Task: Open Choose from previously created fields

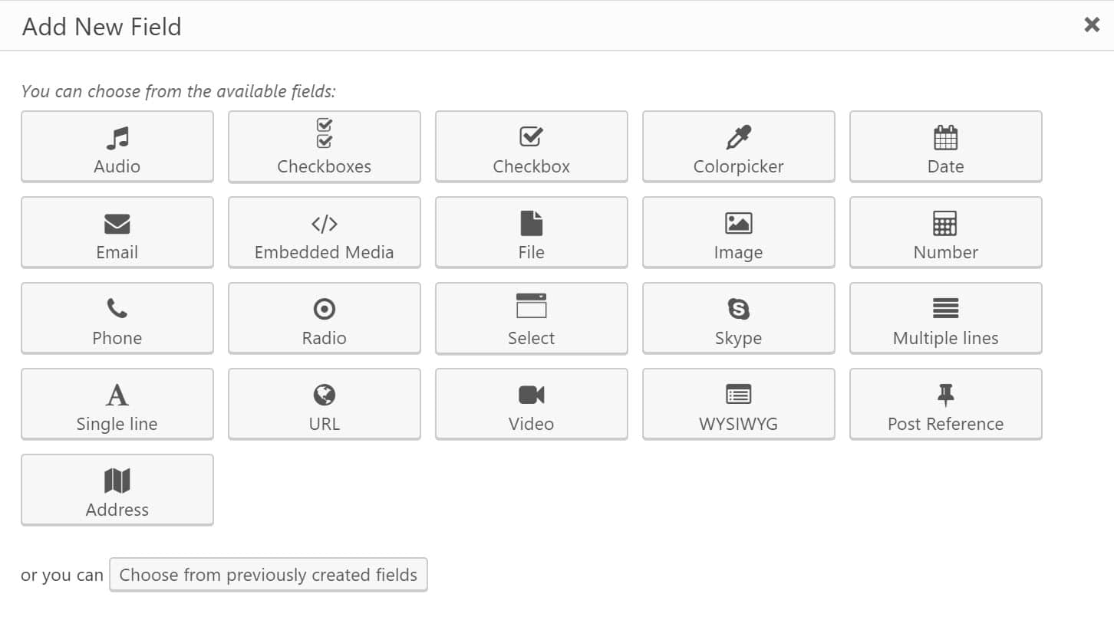Action: point(269,574)
